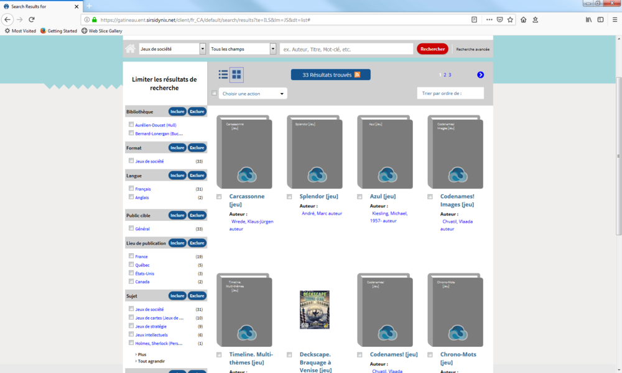This screenshot has width=622, height=373.
Task: Reload the current page
Action: pyautogui.click(x=32, y=19)
